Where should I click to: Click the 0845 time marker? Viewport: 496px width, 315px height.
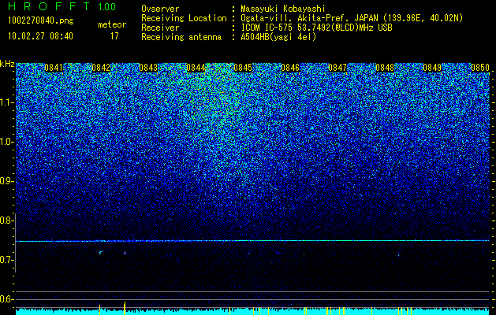[243, 68]
